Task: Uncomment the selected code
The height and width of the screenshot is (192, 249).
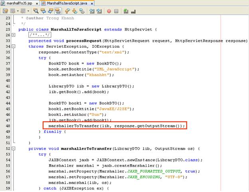Action: coord(133,11)
